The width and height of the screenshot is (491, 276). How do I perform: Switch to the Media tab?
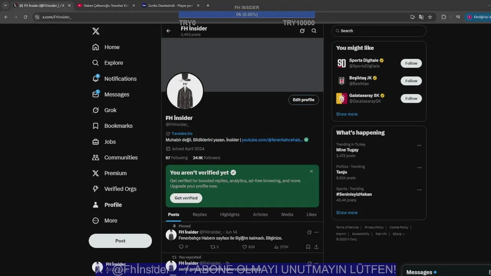click(287, 215)
